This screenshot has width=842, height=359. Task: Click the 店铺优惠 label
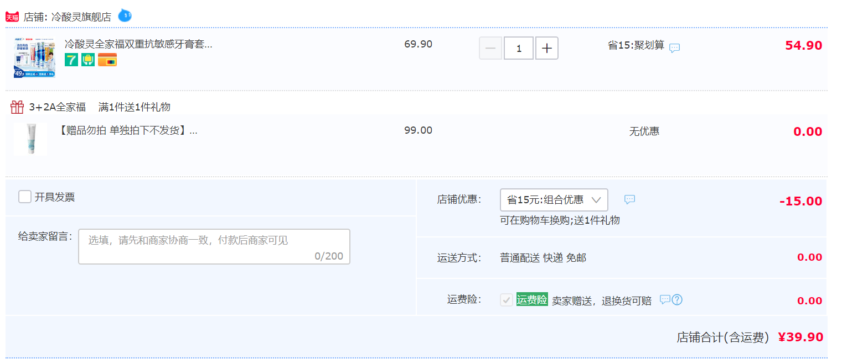[x=459, y=200]
